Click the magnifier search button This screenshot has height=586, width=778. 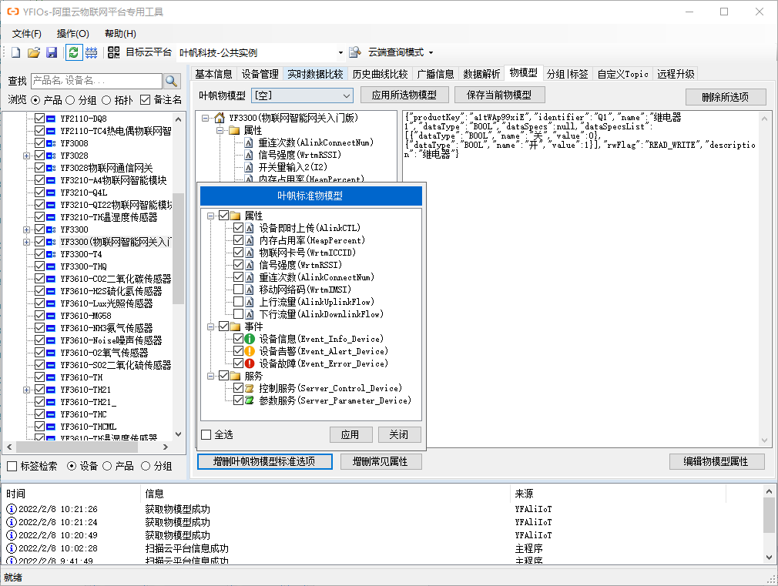click(x=172, y=81)
